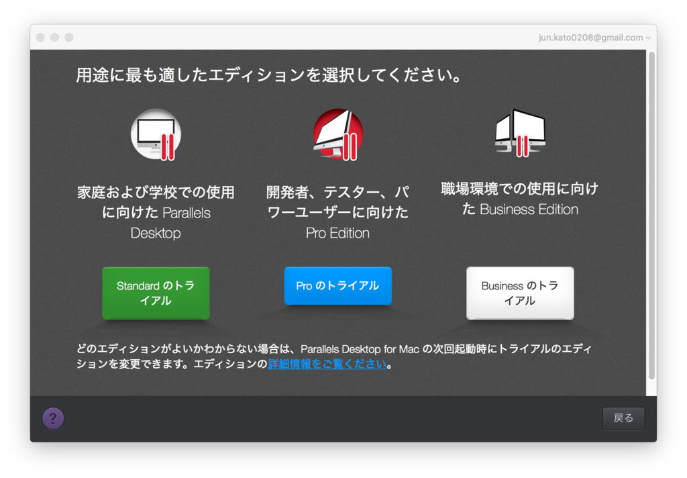Click the vertical scrollbar on the right
This screenshot has width=687, height=478.
[x=651, y=216]
